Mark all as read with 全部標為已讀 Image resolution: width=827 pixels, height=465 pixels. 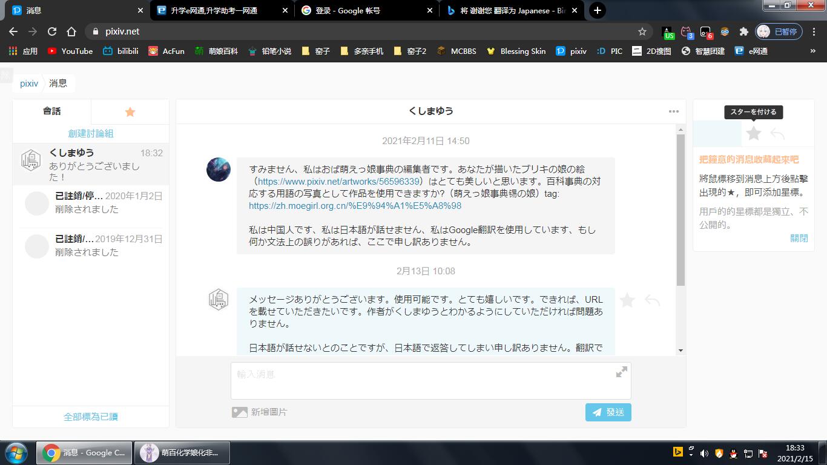(91, 417)
